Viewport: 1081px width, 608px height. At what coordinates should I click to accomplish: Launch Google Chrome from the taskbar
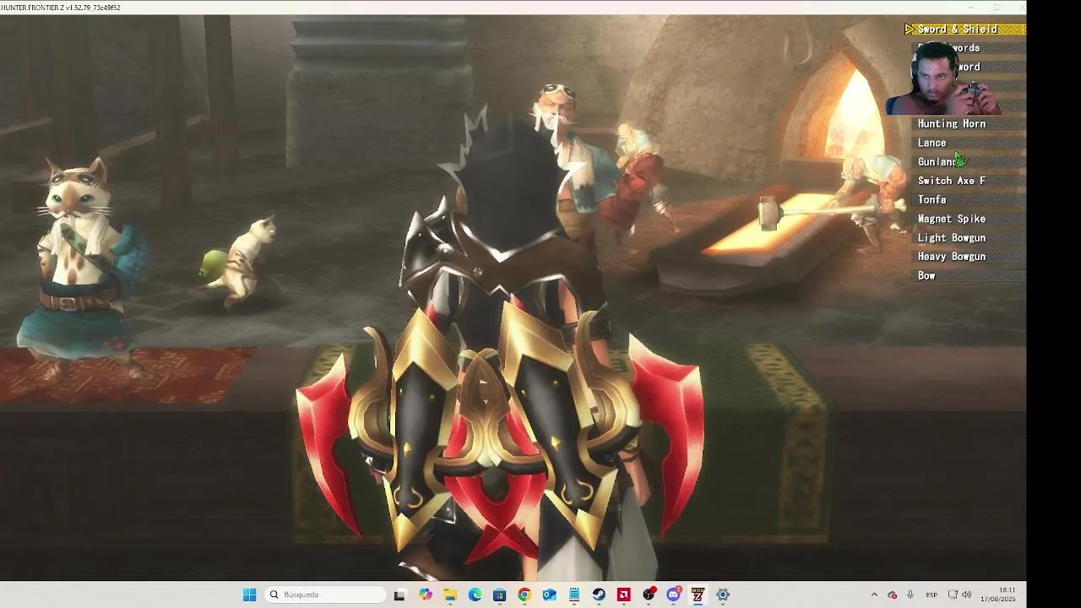[524, 594]
